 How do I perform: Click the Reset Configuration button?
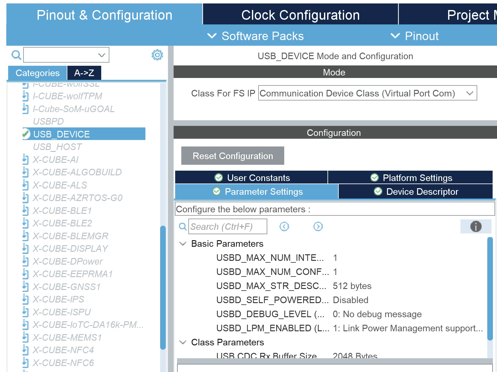(x=233, y=156)
